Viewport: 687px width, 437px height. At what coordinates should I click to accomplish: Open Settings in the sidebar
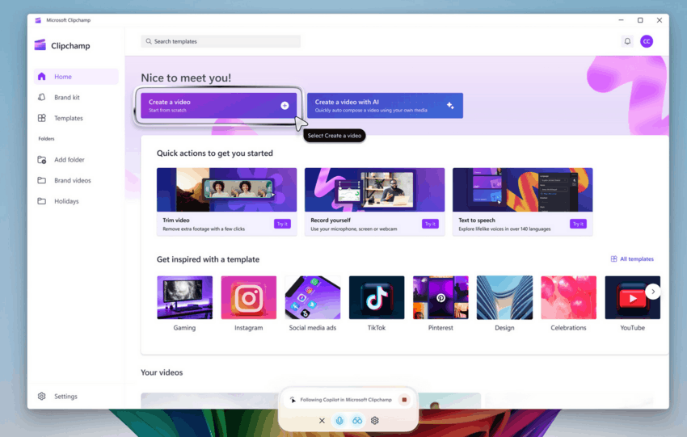76,397
